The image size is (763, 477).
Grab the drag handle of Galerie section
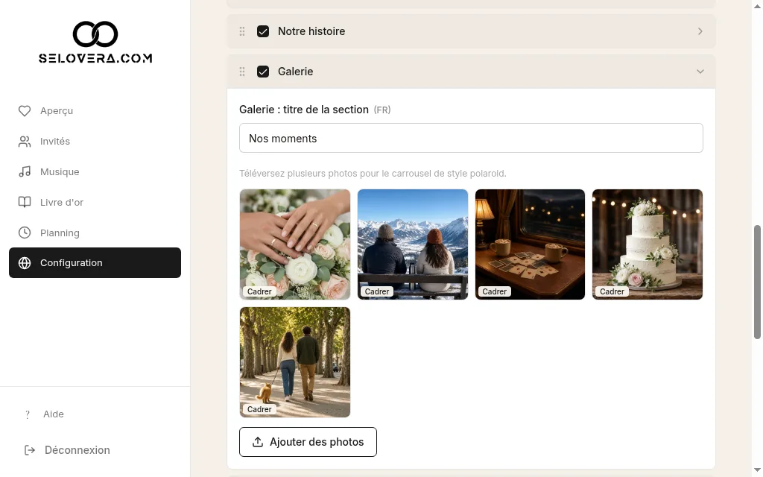242,72
